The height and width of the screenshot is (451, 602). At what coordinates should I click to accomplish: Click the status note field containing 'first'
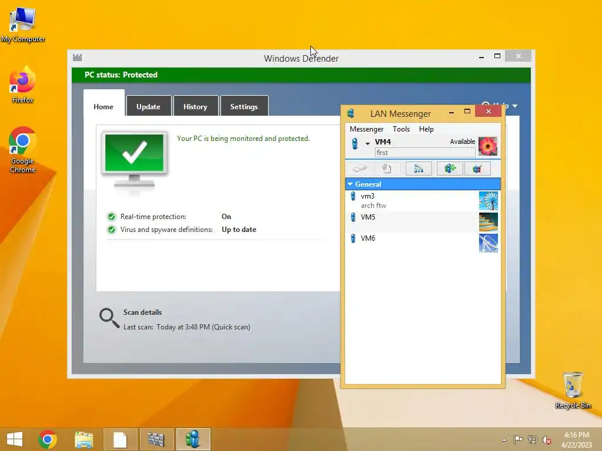click(x=425, y=153)
